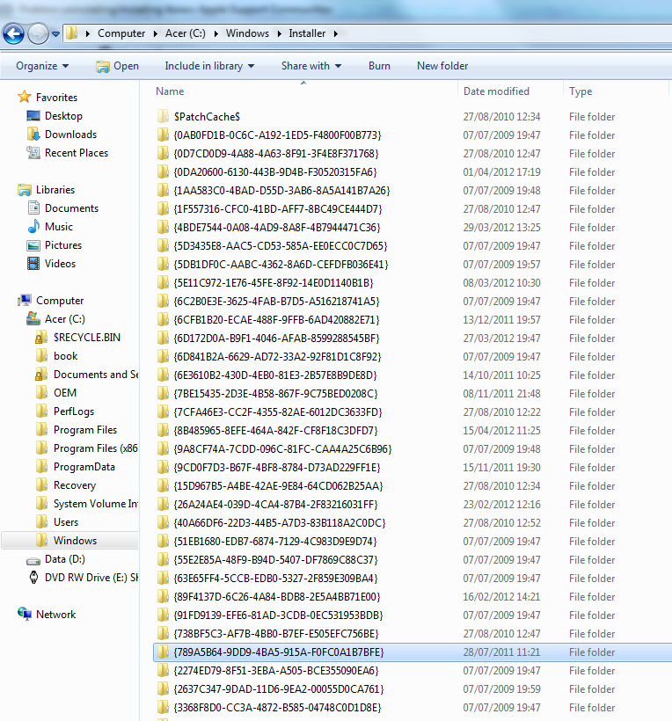Open the recent pages dropdown arrow

[55, 34]
